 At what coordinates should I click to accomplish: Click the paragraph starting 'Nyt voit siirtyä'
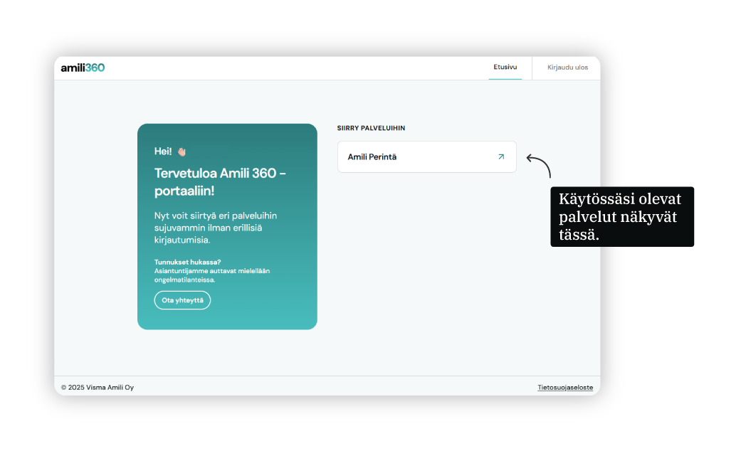216,228
